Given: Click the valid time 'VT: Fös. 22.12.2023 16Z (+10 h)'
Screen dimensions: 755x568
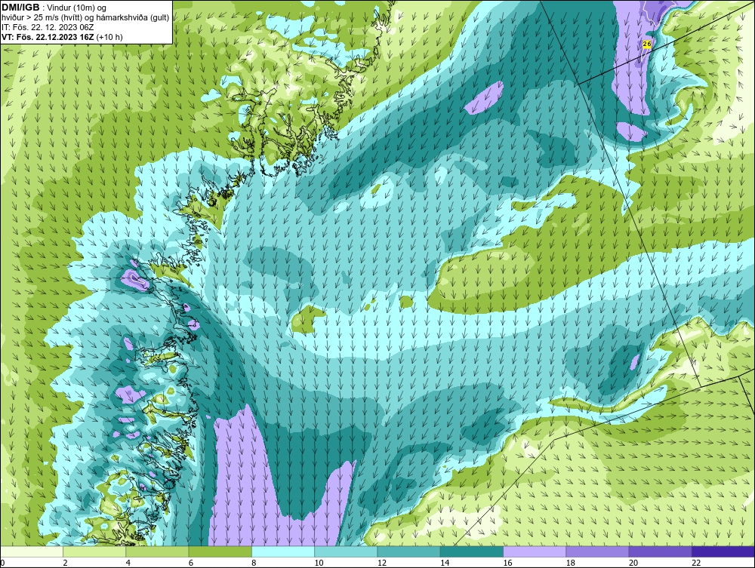Looking at the screenshot, I should 62,37.
